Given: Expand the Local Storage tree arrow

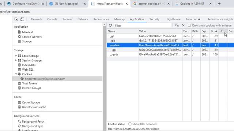Looking at the screenshot, I should tap(16, 56).
